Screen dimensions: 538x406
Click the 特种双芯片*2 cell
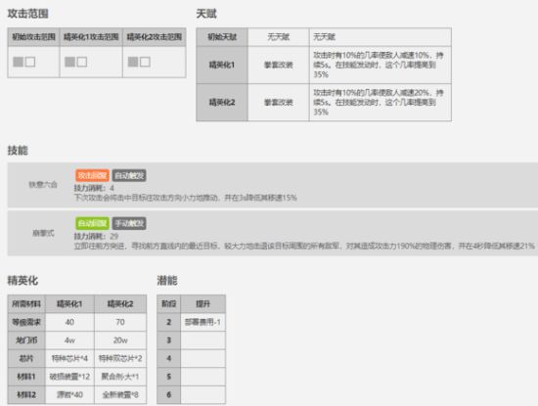(x=120, y=358)
